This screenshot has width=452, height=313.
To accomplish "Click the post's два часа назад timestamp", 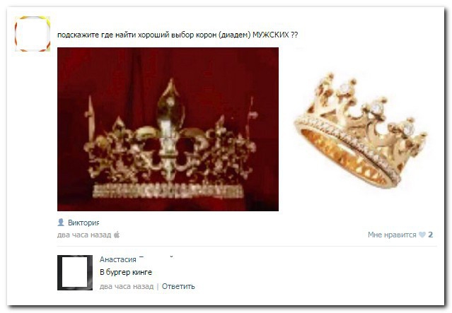I will click(x=84, y=235).
